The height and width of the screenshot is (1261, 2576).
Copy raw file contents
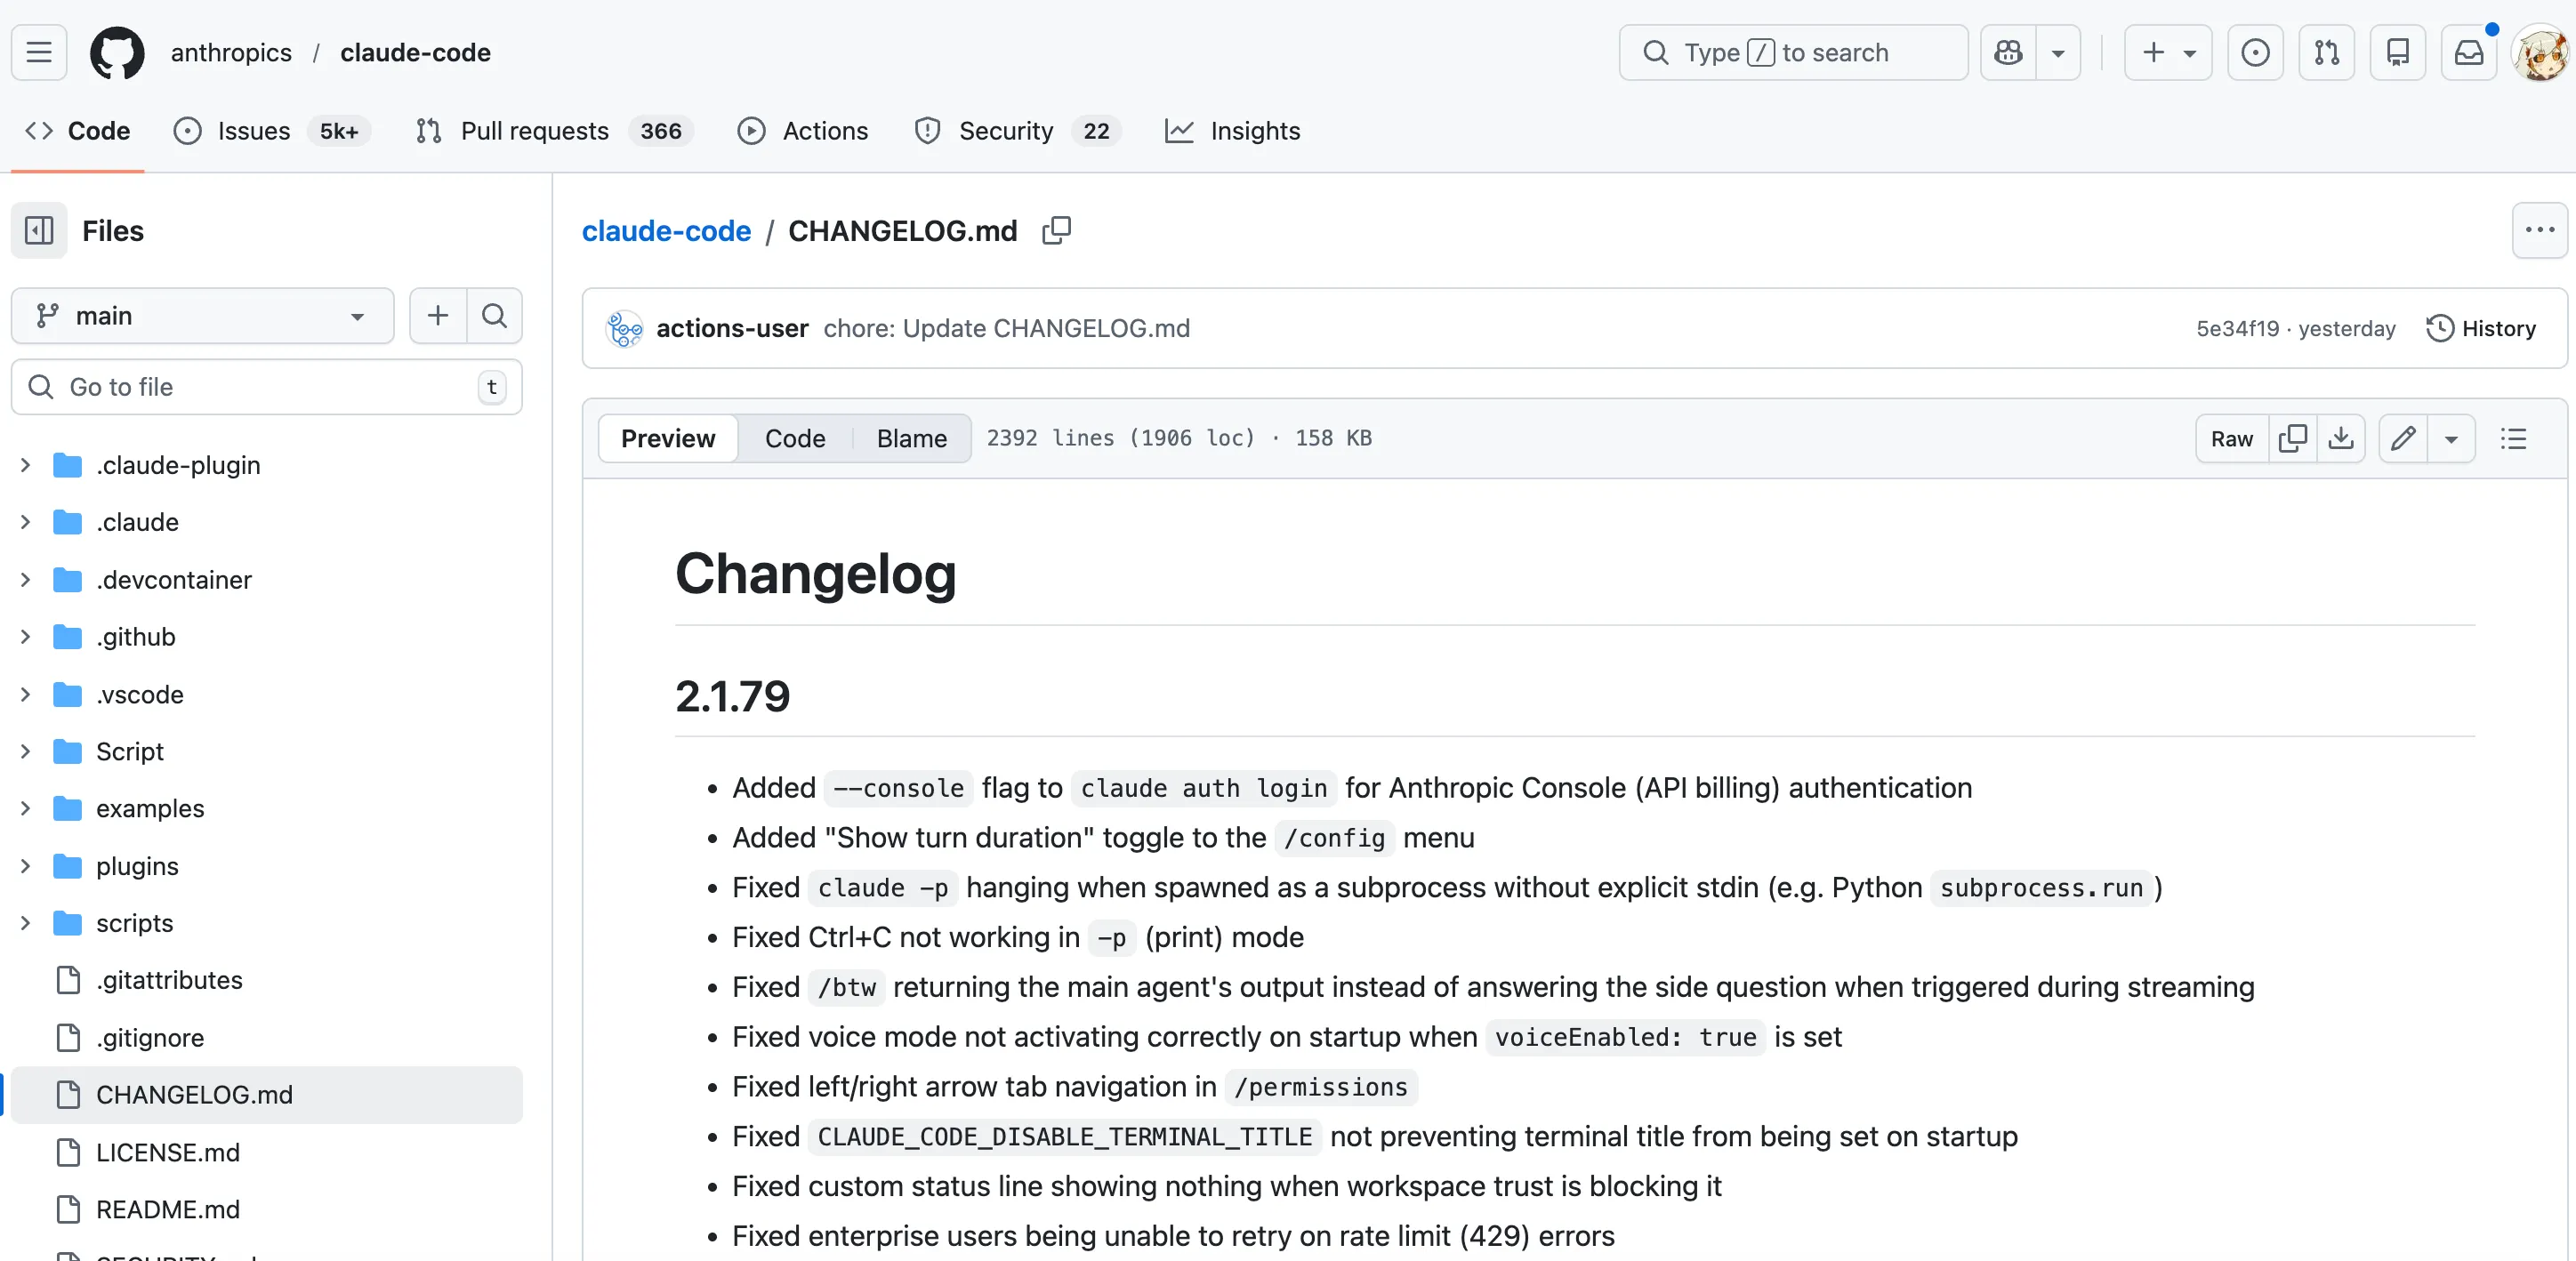point(2293,439)
